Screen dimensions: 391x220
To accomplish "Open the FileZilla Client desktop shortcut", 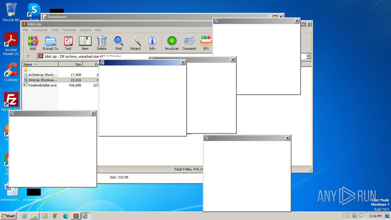I will point(11,102).
